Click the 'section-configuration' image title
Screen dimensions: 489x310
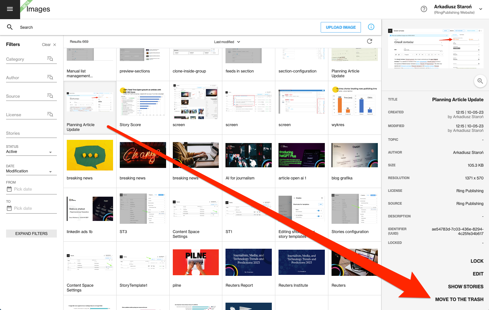(x=297, y=71)
